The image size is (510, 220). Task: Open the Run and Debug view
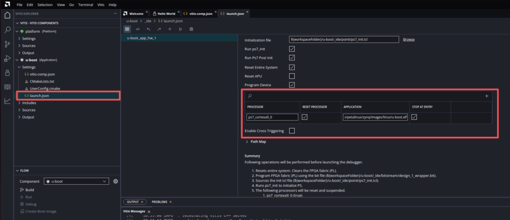click(7, 59)
